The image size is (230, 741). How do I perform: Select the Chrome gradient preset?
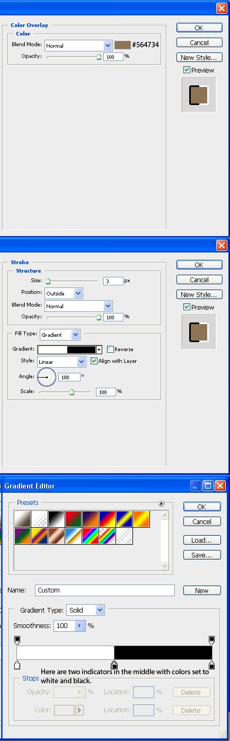73,536
